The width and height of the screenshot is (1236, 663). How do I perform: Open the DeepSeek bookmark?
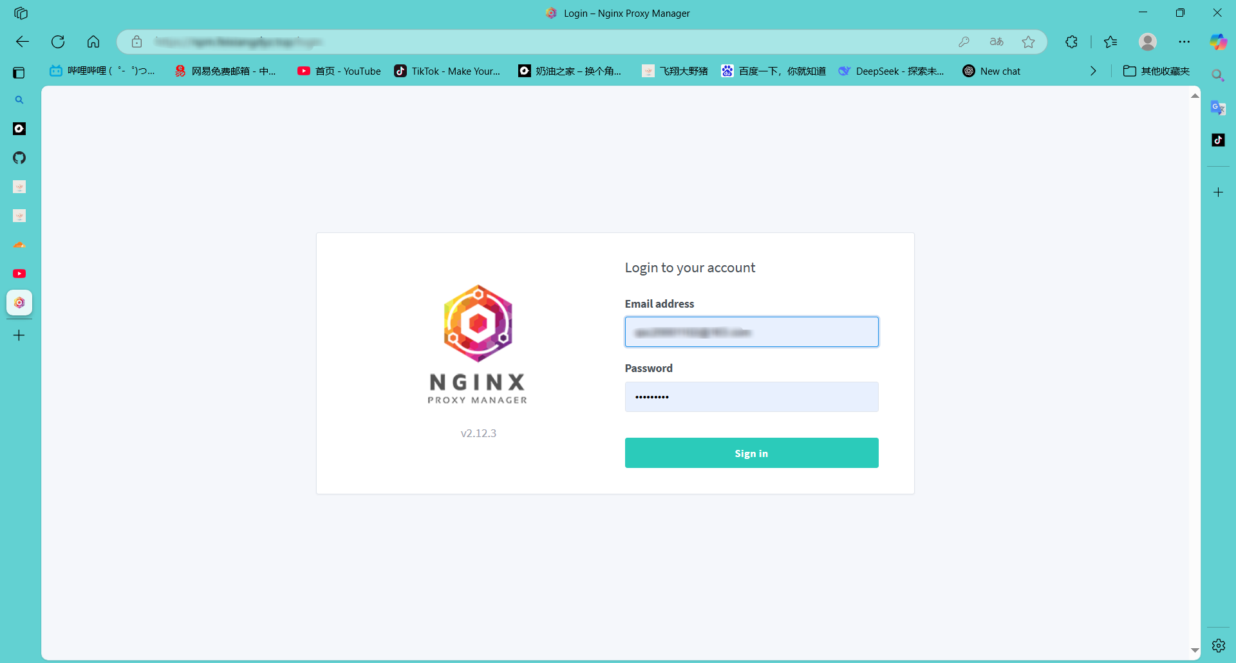click(892, 71)
